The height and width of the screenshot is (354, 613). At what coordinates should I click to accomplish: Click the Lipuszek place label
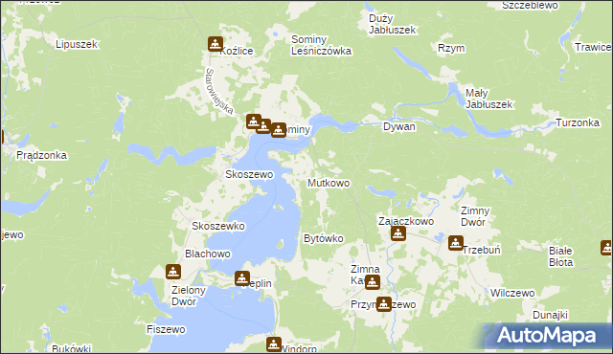[x=77, y=45]
